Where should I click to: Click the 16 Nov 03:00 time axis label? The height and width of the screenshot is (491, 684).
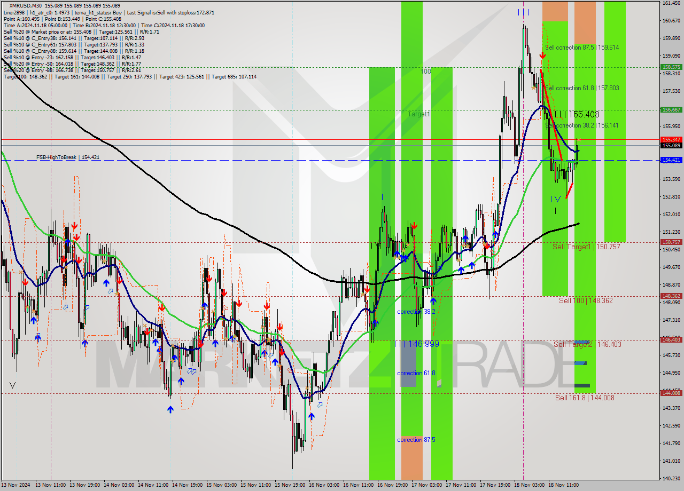[x=324, y=485]
